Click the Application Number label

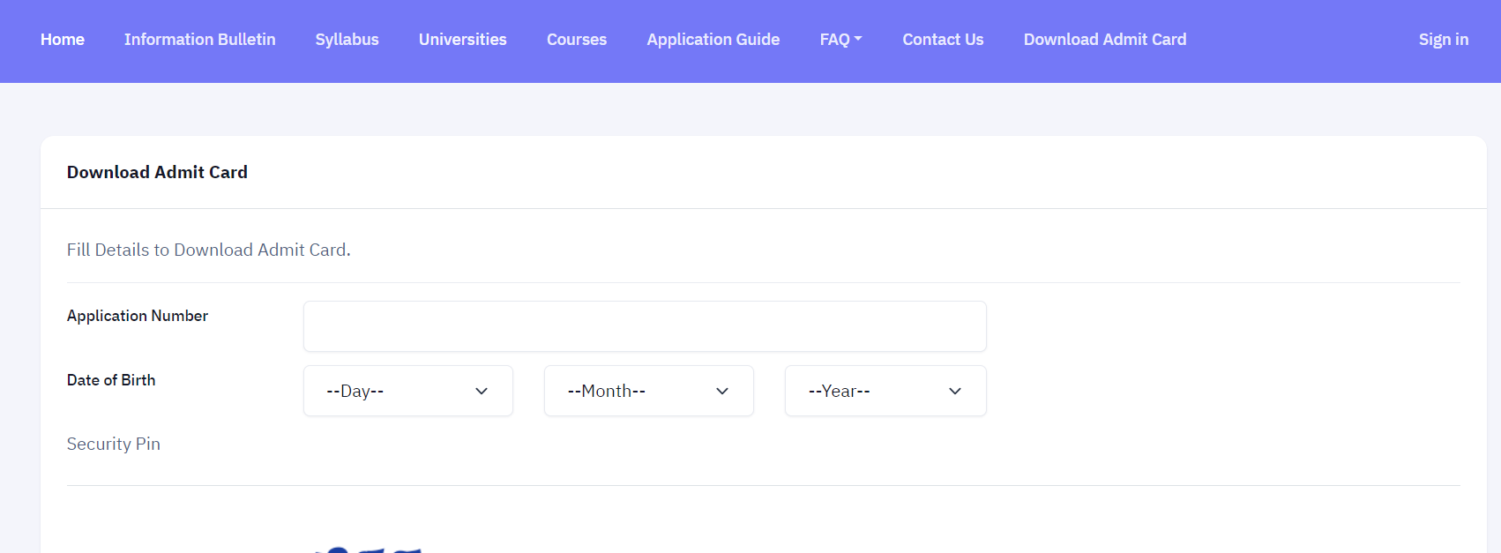tap(138, 316)
